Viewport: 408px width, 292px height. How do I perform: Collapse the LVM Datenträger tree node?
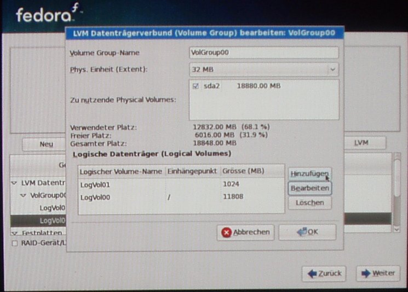(x=14, y=183)
